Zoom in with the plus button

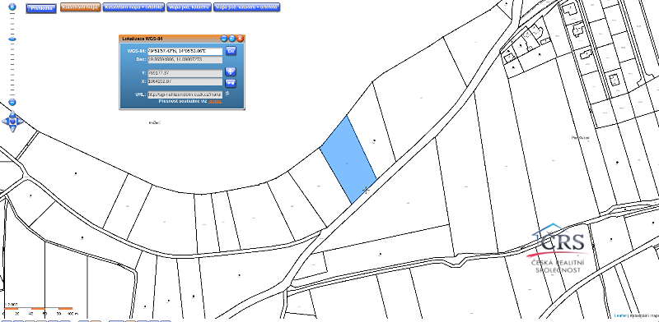point(12,7)
